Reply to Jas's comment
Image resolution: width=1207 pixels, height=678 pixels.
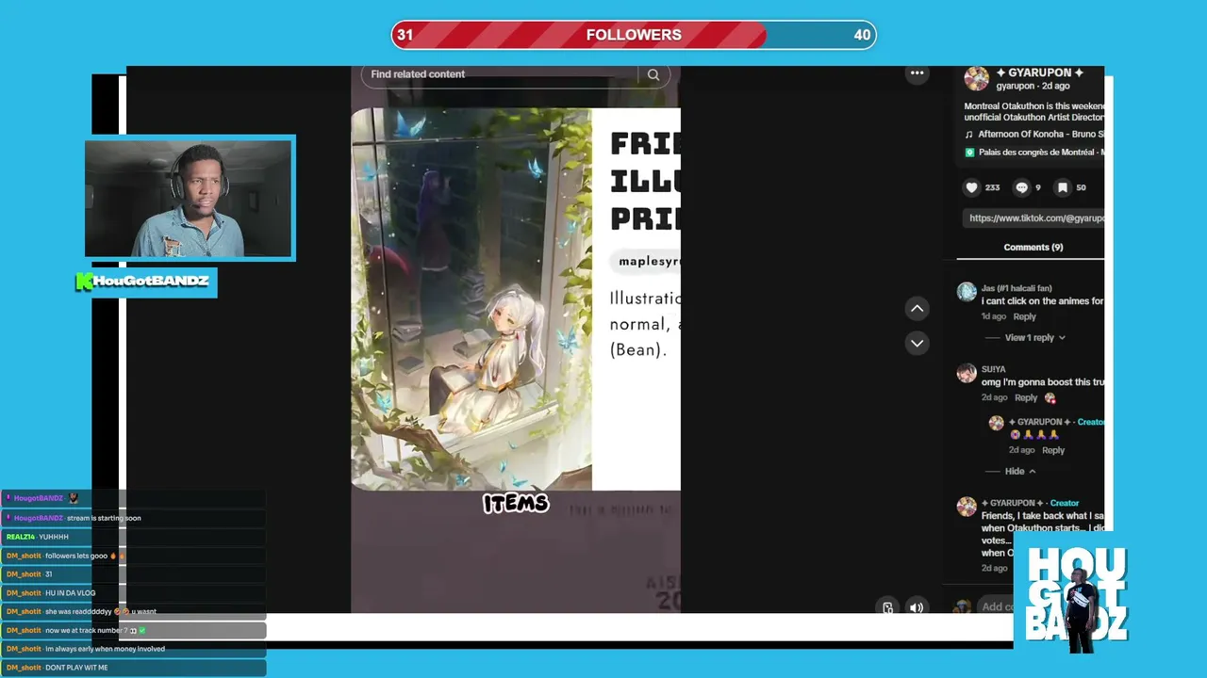pyautogui.click(x=1024, y=316)
